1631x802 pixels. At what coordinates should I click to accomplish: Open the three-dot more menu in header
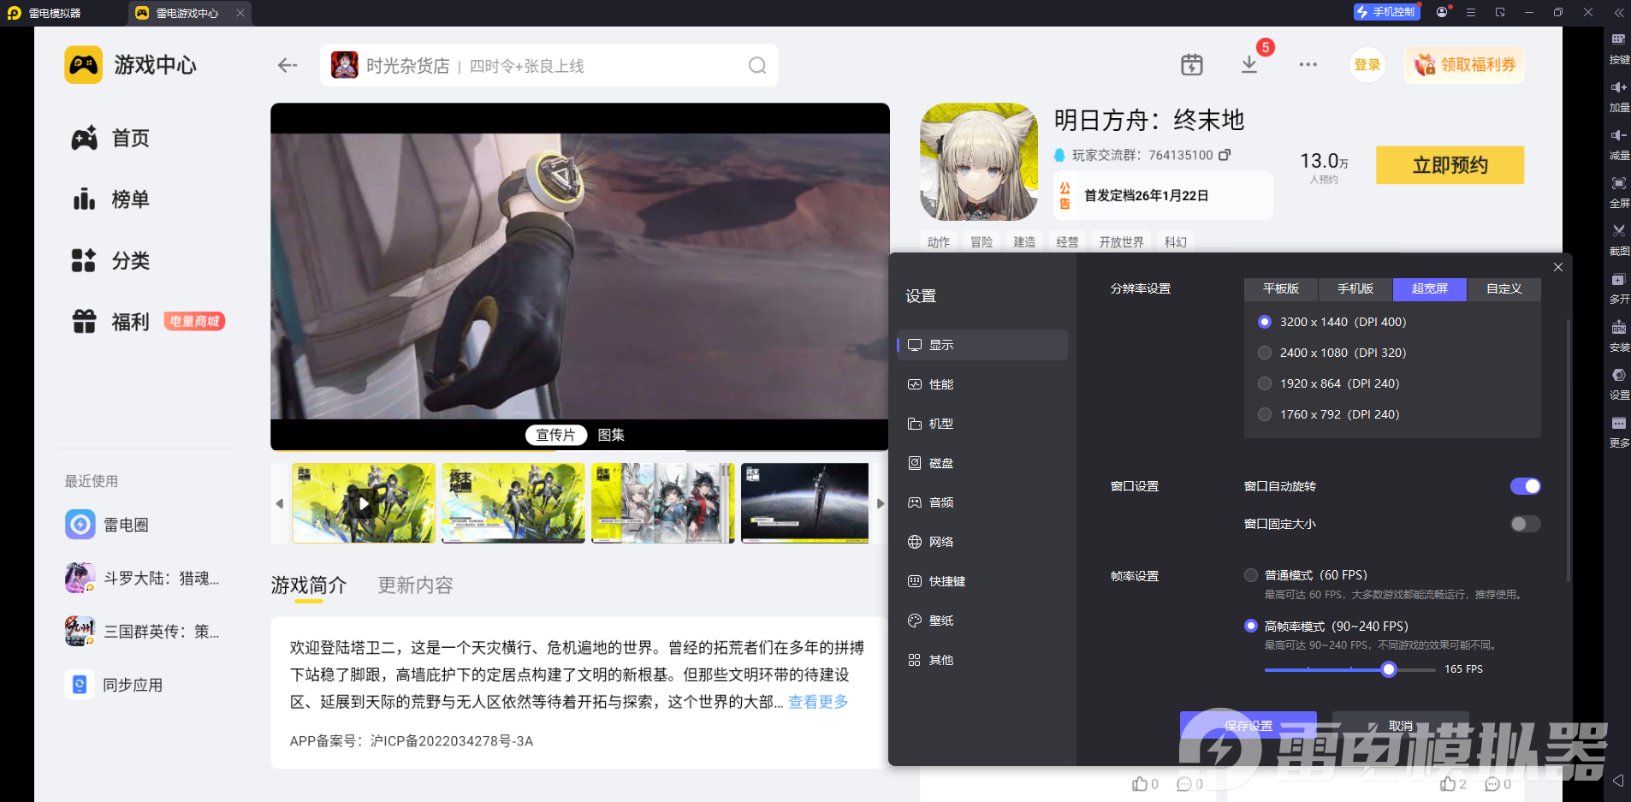point(1308,65)
